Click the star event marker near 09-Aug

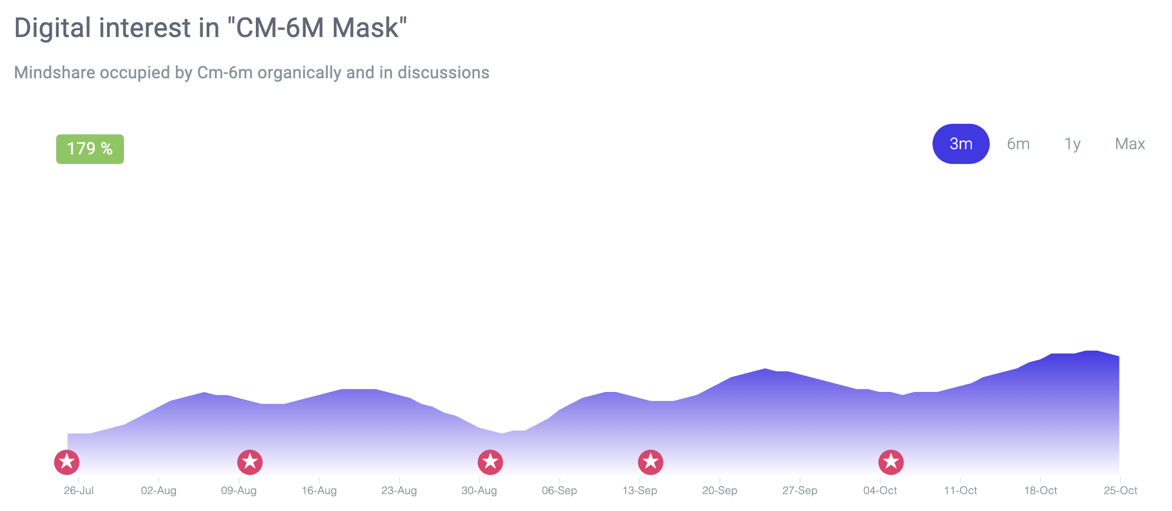tap(250, 462)
